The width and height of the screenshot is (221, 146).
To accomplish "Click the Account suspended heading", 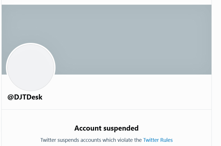I will [x=106, y=128].
